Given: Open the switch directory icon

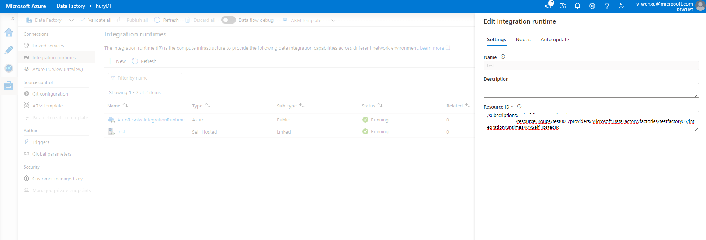Looking at the screenshot, I should 563,6.
